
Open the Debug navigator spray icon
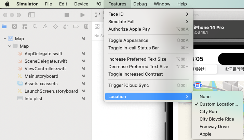coord(66,26)
